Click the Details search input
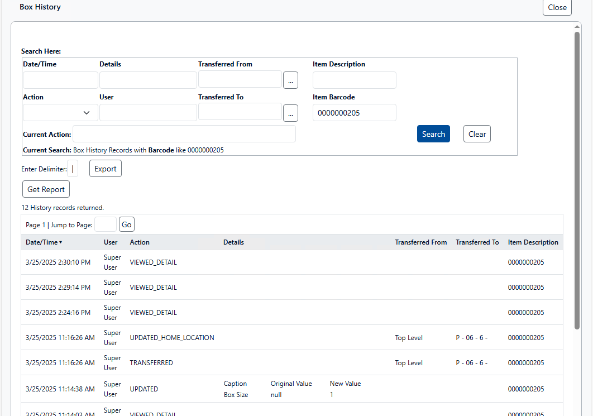Screen dimensions: 593x416 click(148, 80)
